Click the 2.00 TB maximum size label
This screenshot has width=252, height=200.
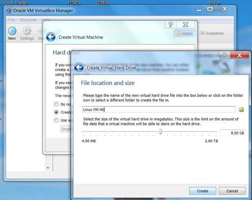click(211, 141)
